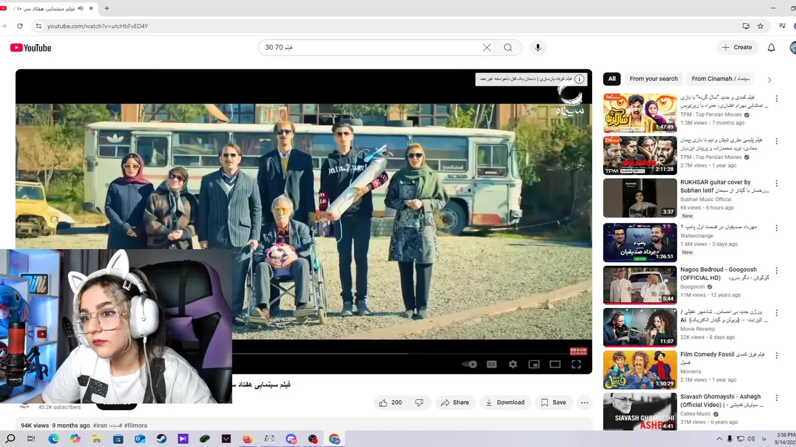Select the From your search chip

pyautogui.click(x=654, y=79)
